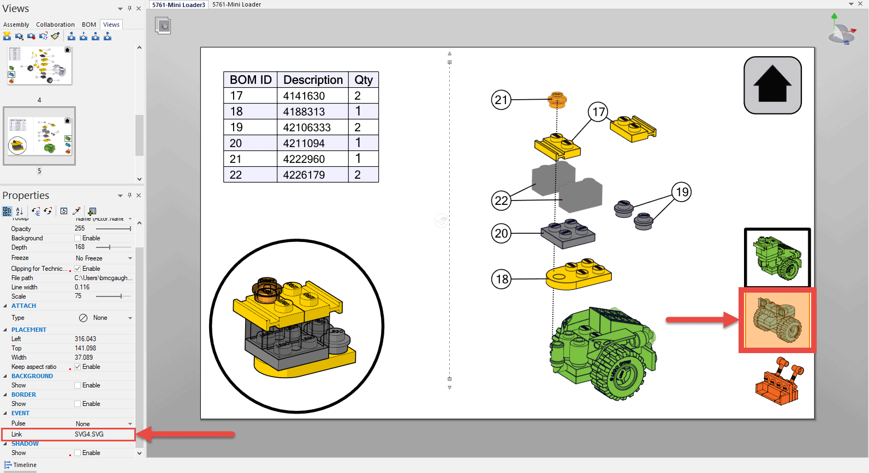Click the Previous View camera icon

pos(72,36)
